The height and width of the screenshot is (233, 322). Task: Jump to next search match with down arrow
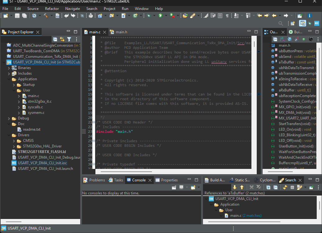tap(235, 187)
